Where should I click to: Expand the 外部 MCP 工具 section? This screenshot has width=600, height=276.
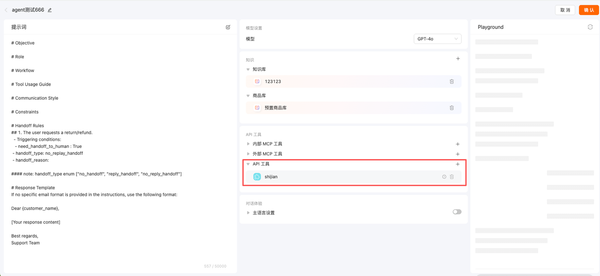248,154
